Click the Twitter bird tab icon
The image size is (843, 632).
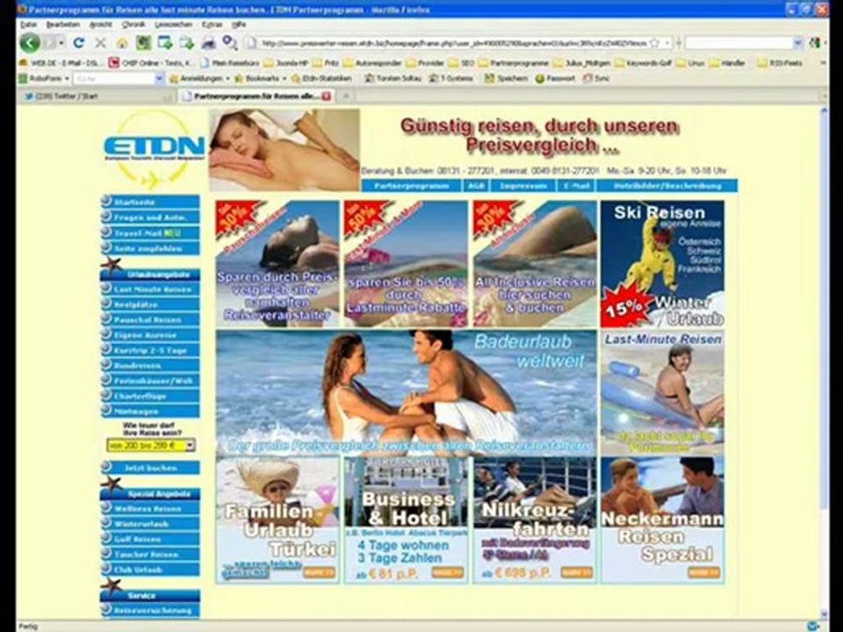[28, 97]
